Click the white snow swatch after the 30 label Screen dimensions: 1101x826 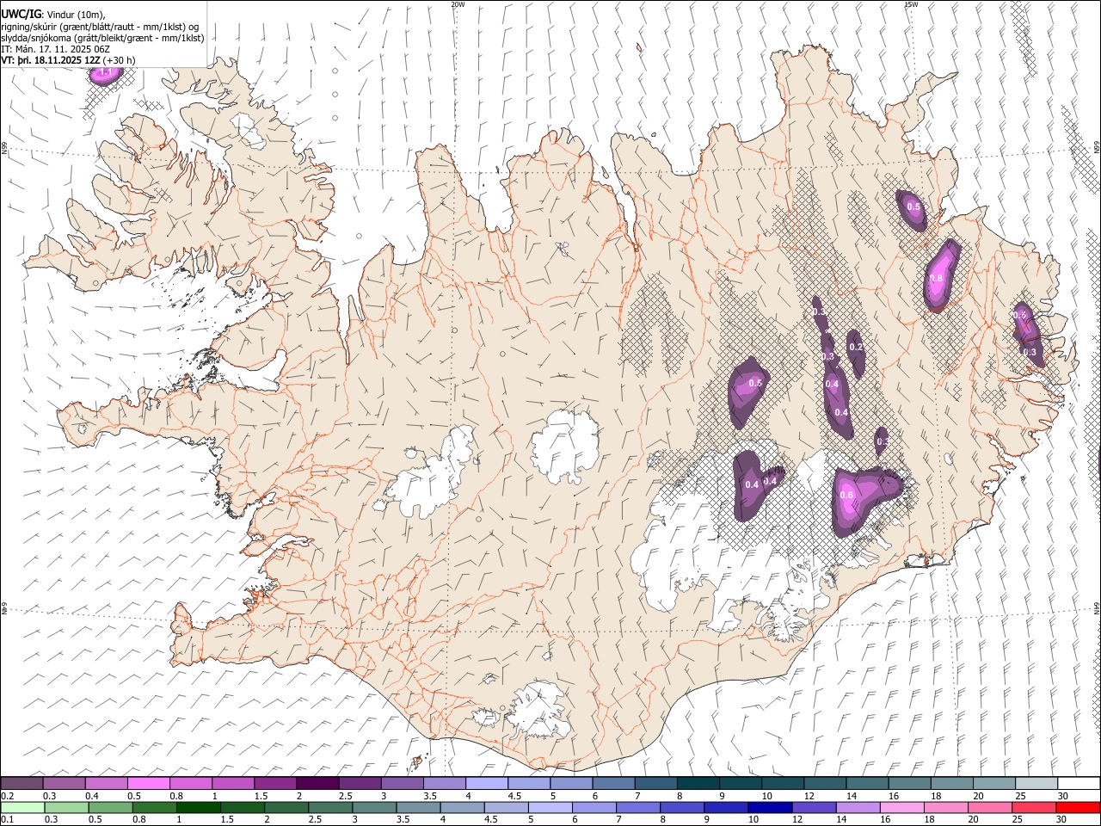click(x=1079, y=783)
